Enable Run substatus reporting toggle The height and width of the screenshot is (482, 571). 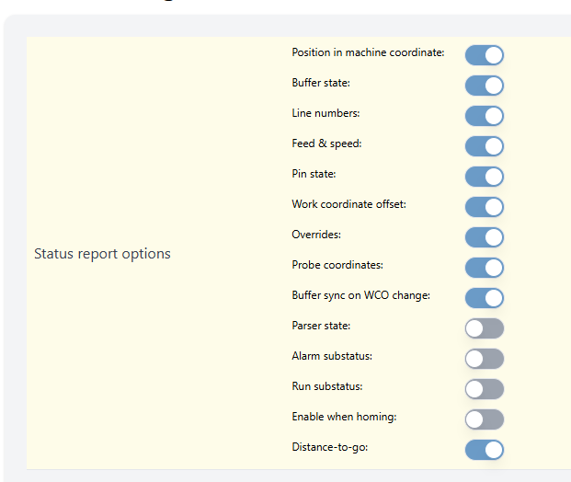click(484, 389)
